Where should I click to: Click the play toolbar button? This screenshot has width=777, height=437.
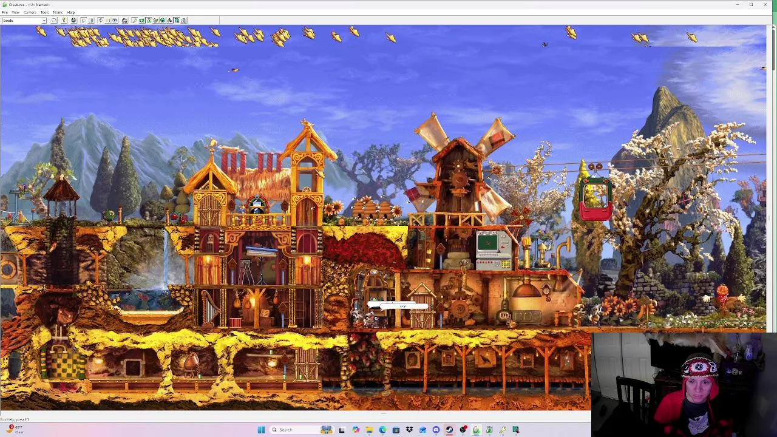pos(83,21)
